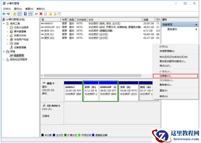
Task: Select 设备管理器 in the tree
Action: coord(20,47)
